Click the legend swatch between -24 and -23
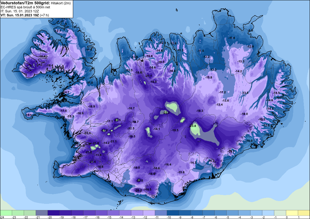Screen dimensions: 310x219 (x=6, y=213)
